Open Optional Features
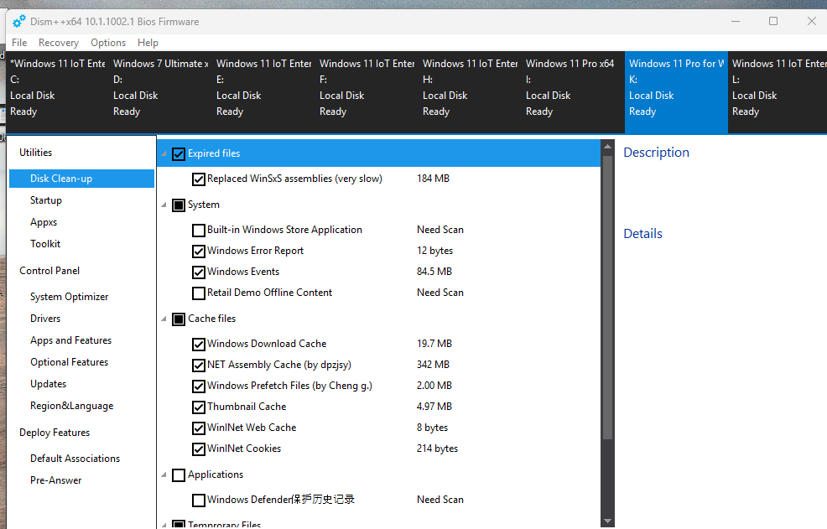827x529 pixels. pos(69,362)
